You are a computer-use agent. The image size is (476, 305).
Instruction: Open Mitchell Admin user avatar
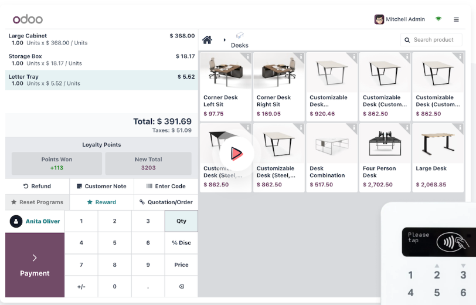pyautogui.click(x=379, y=19)
